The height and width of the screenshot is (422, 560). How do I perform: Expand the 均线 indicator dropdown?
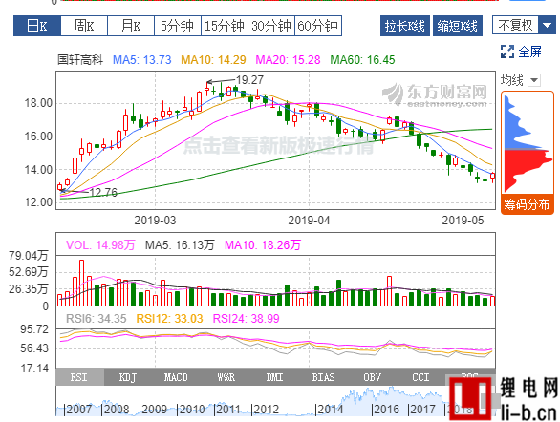(x=534, y=80)
